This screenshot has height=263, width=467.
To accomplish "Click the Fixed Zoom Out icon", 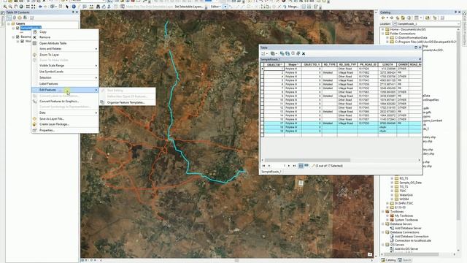I will point(34,7).
